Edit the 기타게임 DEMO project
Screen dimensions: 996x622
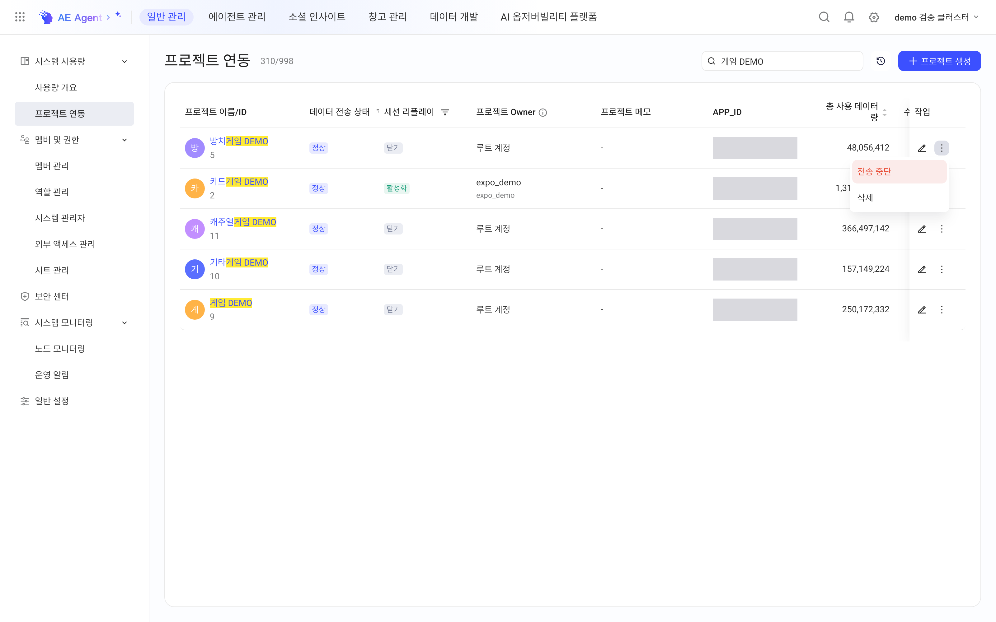(922, 269)
